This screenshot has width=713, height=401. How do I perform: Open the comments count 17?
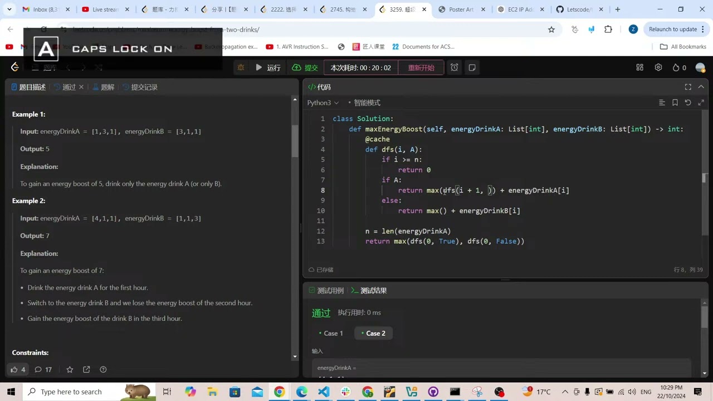pyautogui.click(x=43, y=369)
